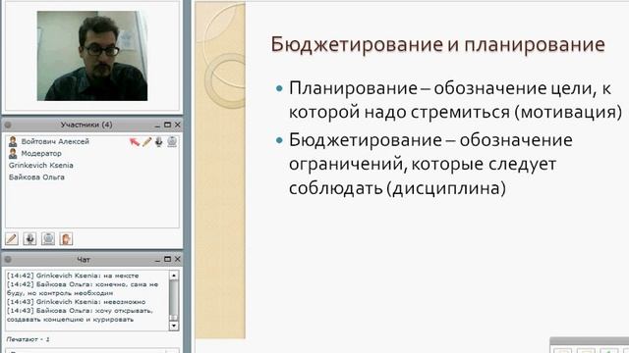The height and width of the screenshot is (353, 629).
Task: Click the Бюджетирование bullet point on slide
Action: [430, 164]
